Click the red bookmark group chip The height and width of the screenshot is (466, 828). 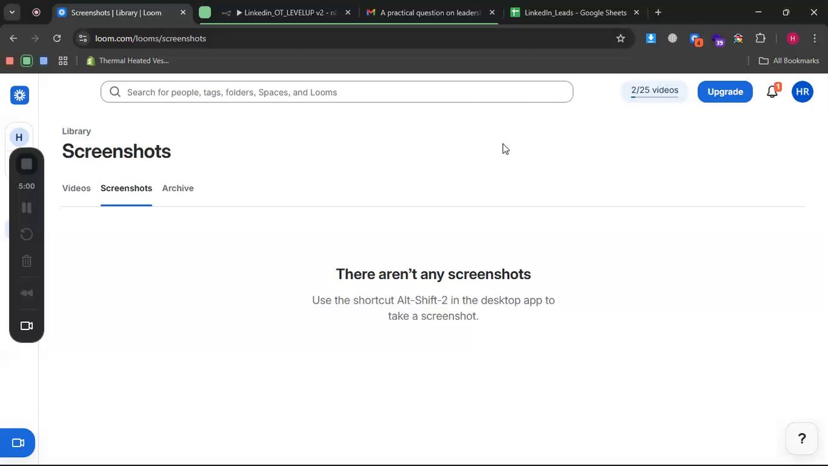point(10,61)
